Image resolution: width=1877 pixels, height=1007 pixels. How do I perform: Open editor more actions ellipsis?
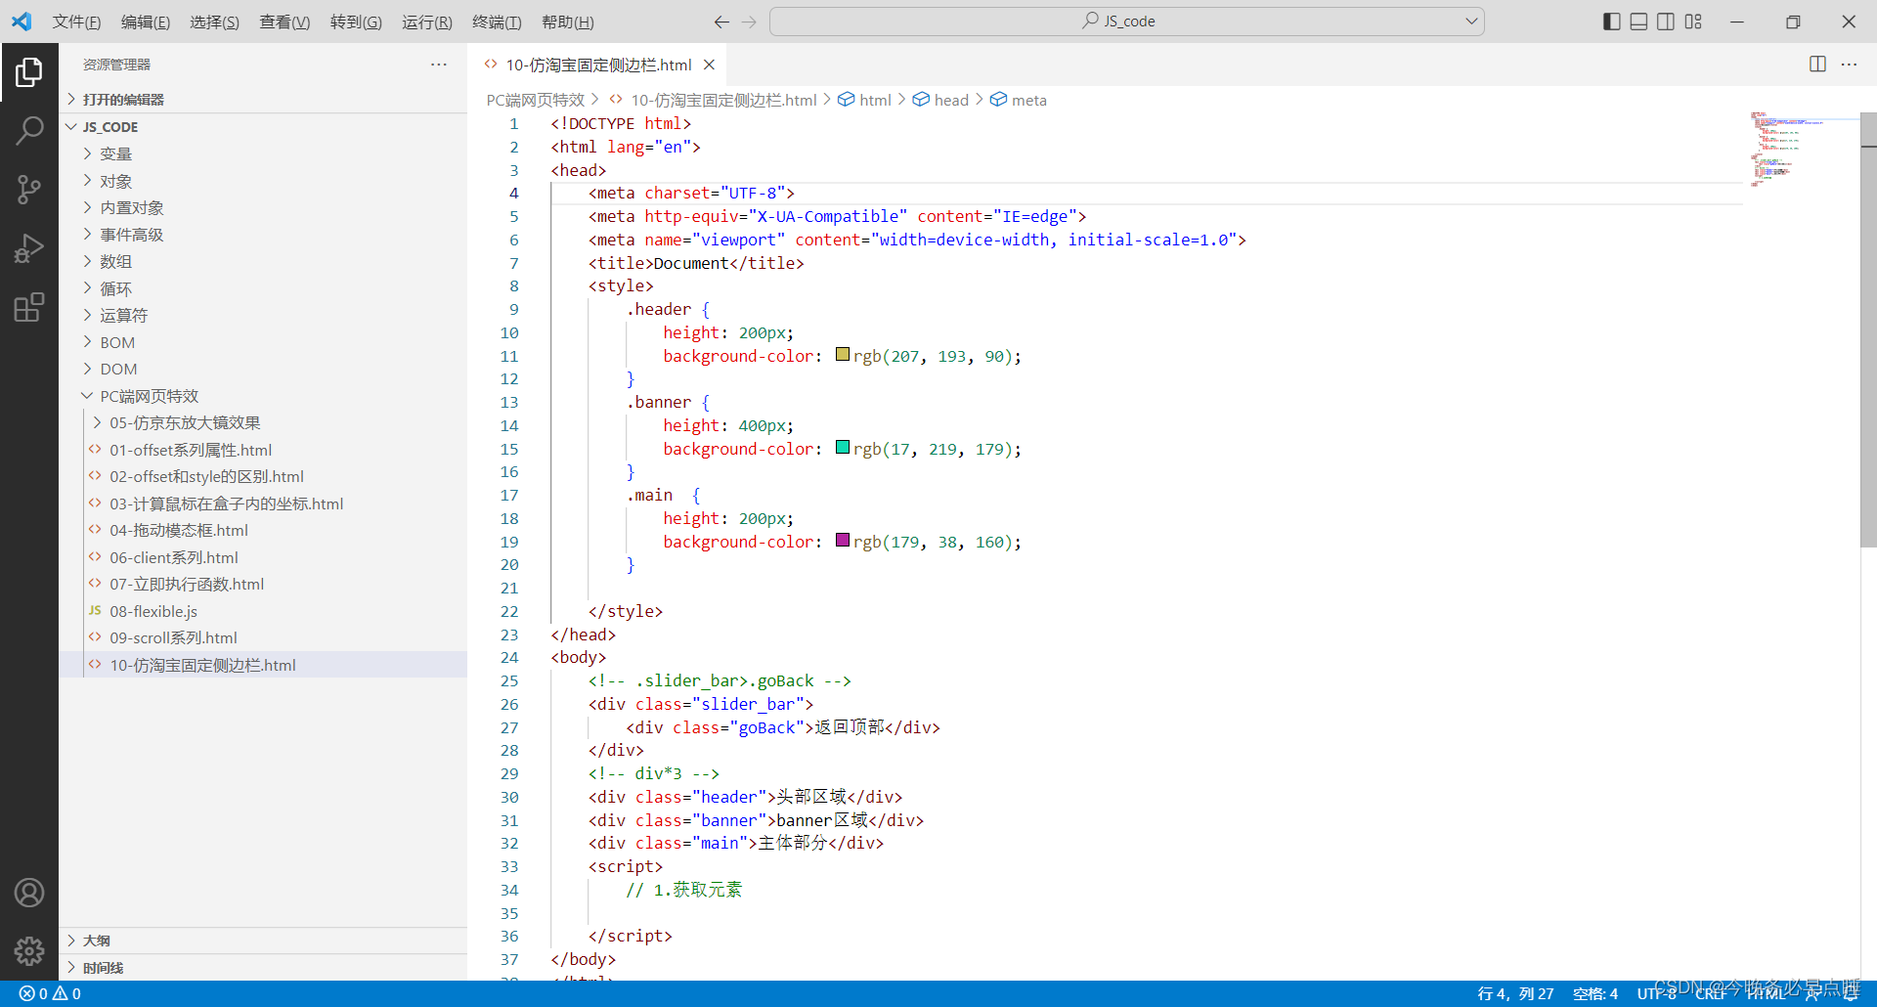click(x=1849, y=65)
